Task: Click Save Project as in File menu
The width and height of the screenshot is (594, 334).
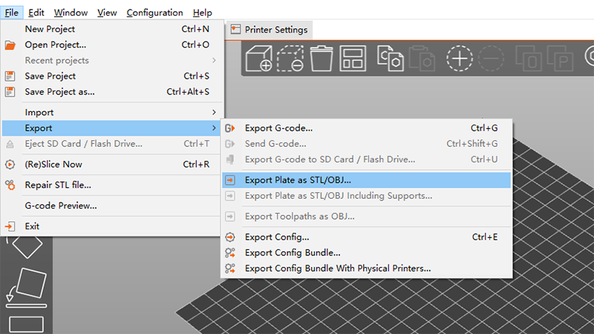Action: [x=59, y=92]
